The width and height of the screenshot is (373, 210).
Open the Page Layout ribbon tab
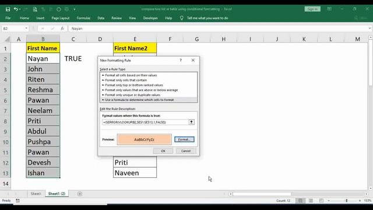[61, 18]
